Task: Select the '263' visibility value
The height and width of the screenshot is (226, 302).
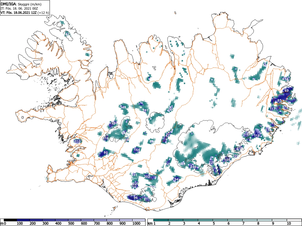Action: (x=114, y=123)
